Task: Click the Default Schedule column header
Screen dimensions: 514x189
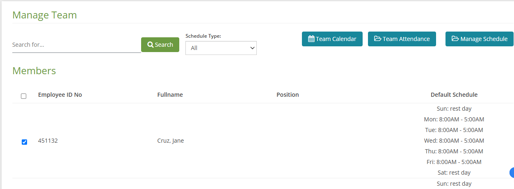Action: click(454, 95)
